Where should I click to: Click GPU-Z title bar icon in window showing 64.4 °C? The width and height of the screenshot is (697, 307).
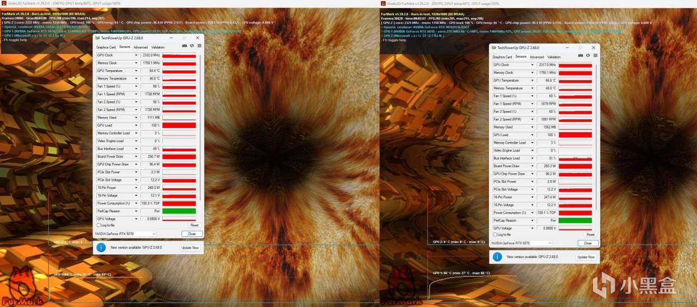tap(97, 38)
